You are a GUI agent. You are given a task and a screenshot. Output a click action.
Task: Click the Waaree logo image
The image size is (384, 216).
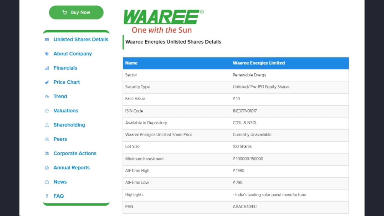point(163,21)
